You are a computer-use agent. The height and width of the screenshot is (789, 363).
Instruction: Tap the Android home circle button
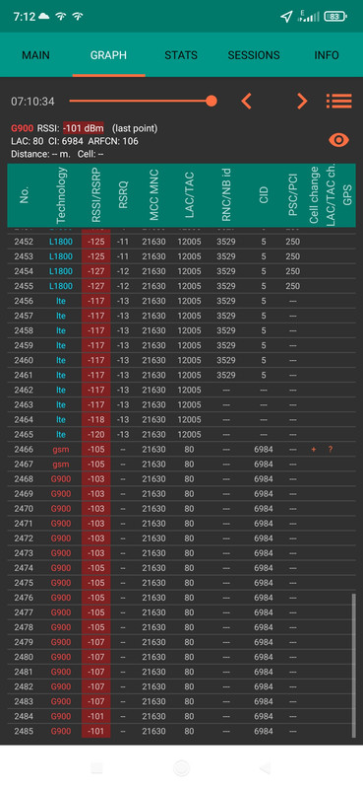[181, 768]
